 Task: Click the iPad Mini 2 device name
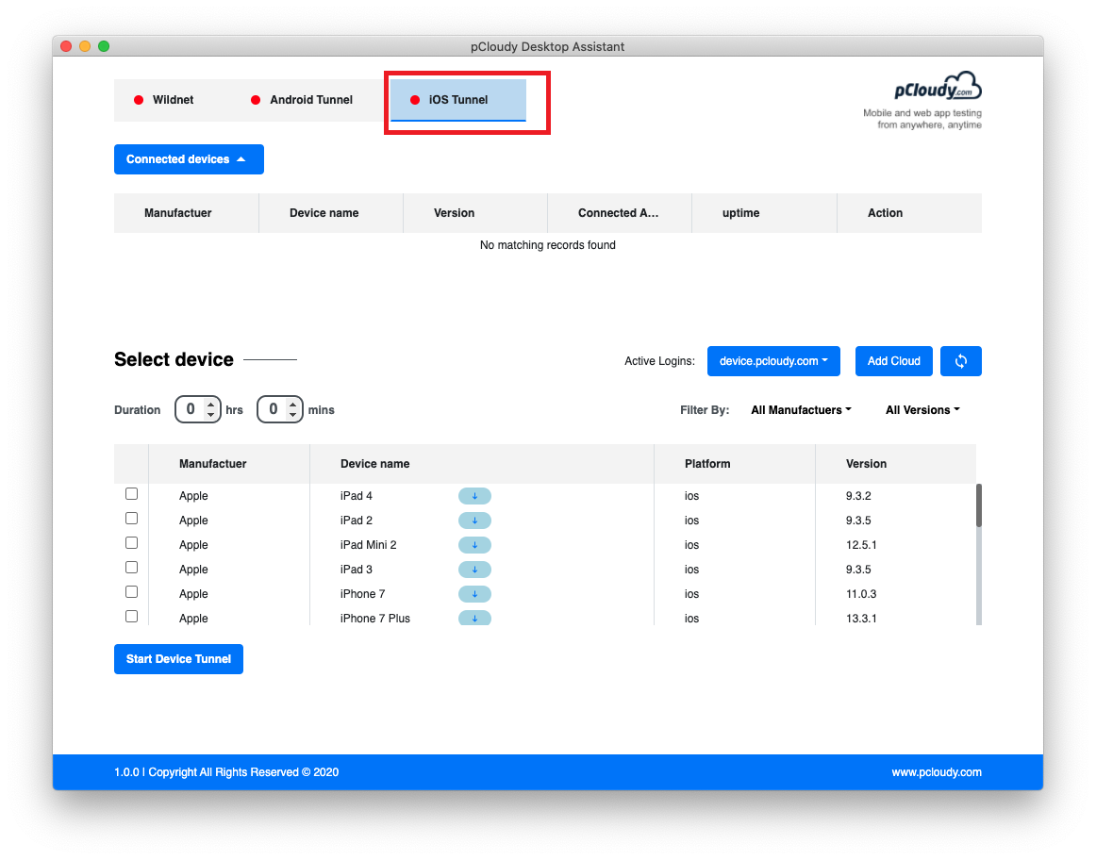pyautogui.click(x=369, y=545)
